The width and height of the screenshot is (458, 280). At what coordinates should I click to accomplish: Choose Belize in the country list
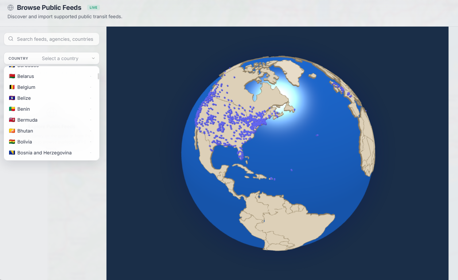(50, 98)
